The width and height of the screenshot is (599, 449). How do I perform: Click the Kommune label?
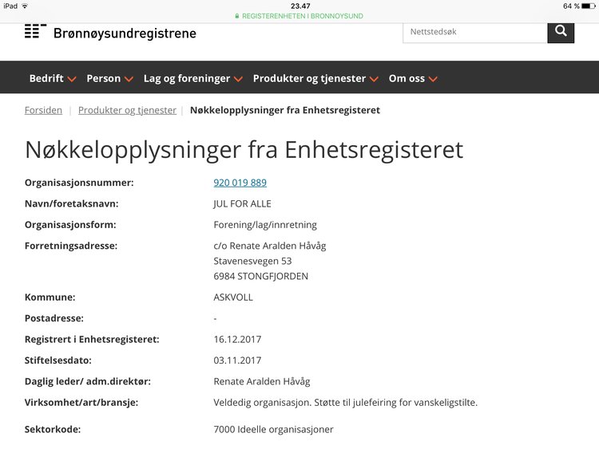[x=50, y=297]
